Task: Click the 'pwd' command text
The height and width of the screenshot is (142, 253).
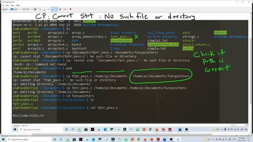Action: (x=69, y=68)
